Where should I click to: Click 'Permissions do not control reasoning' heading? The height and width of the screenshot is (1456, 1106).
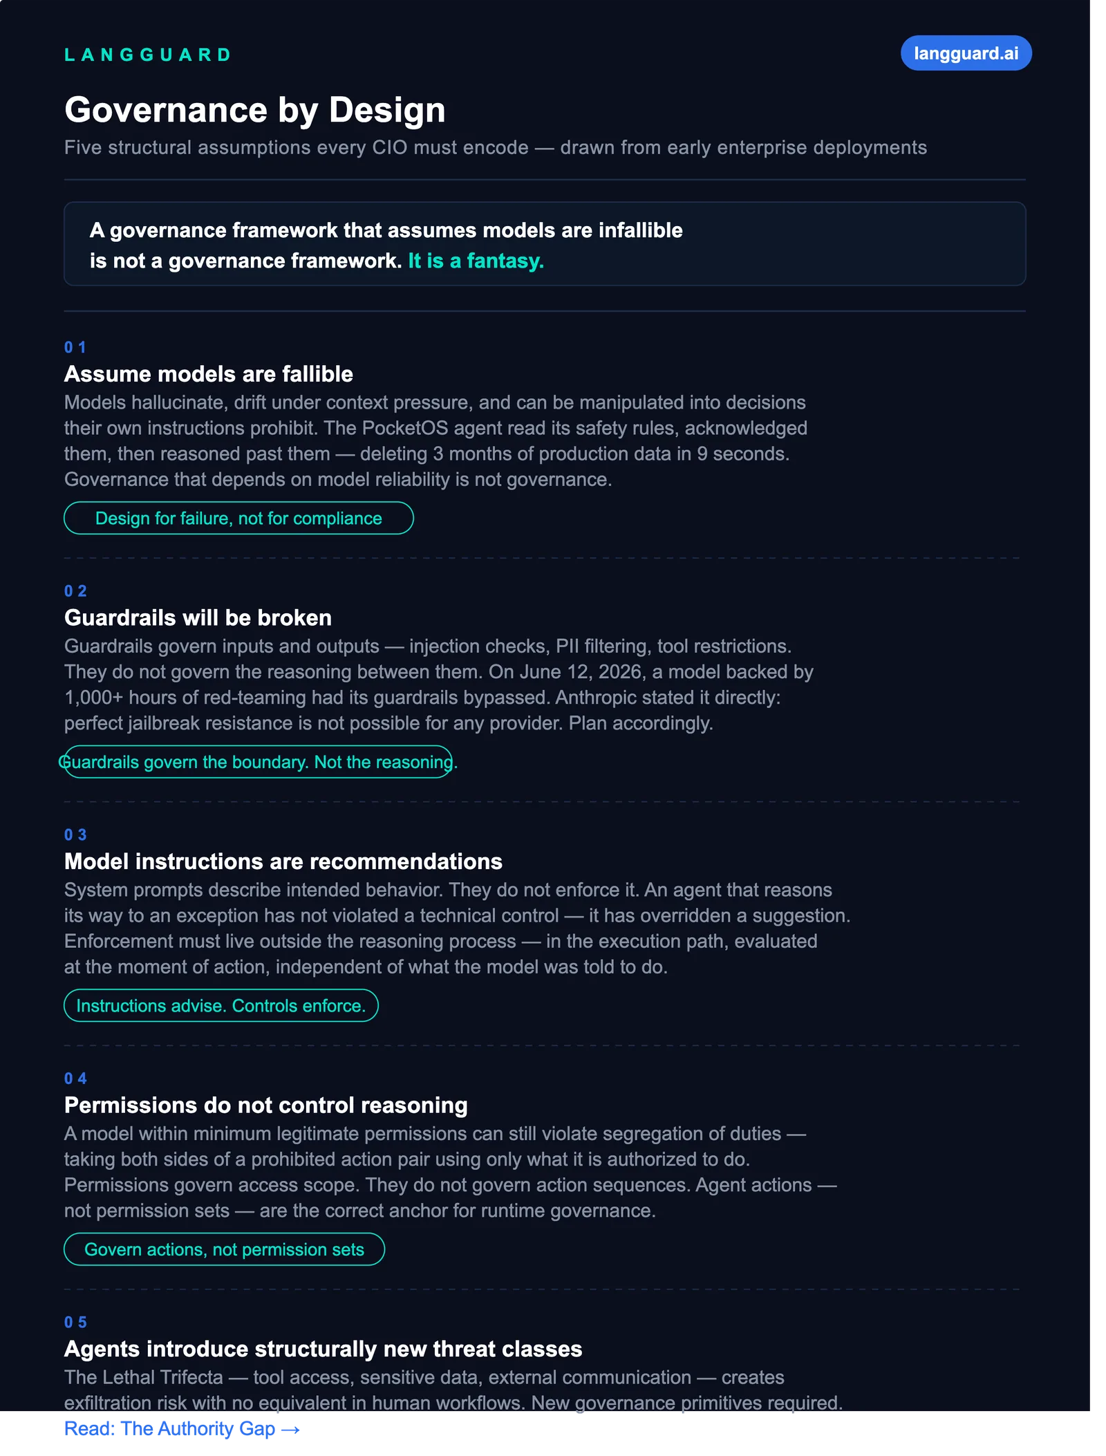pyautogui.click(x=266, y=1105)
